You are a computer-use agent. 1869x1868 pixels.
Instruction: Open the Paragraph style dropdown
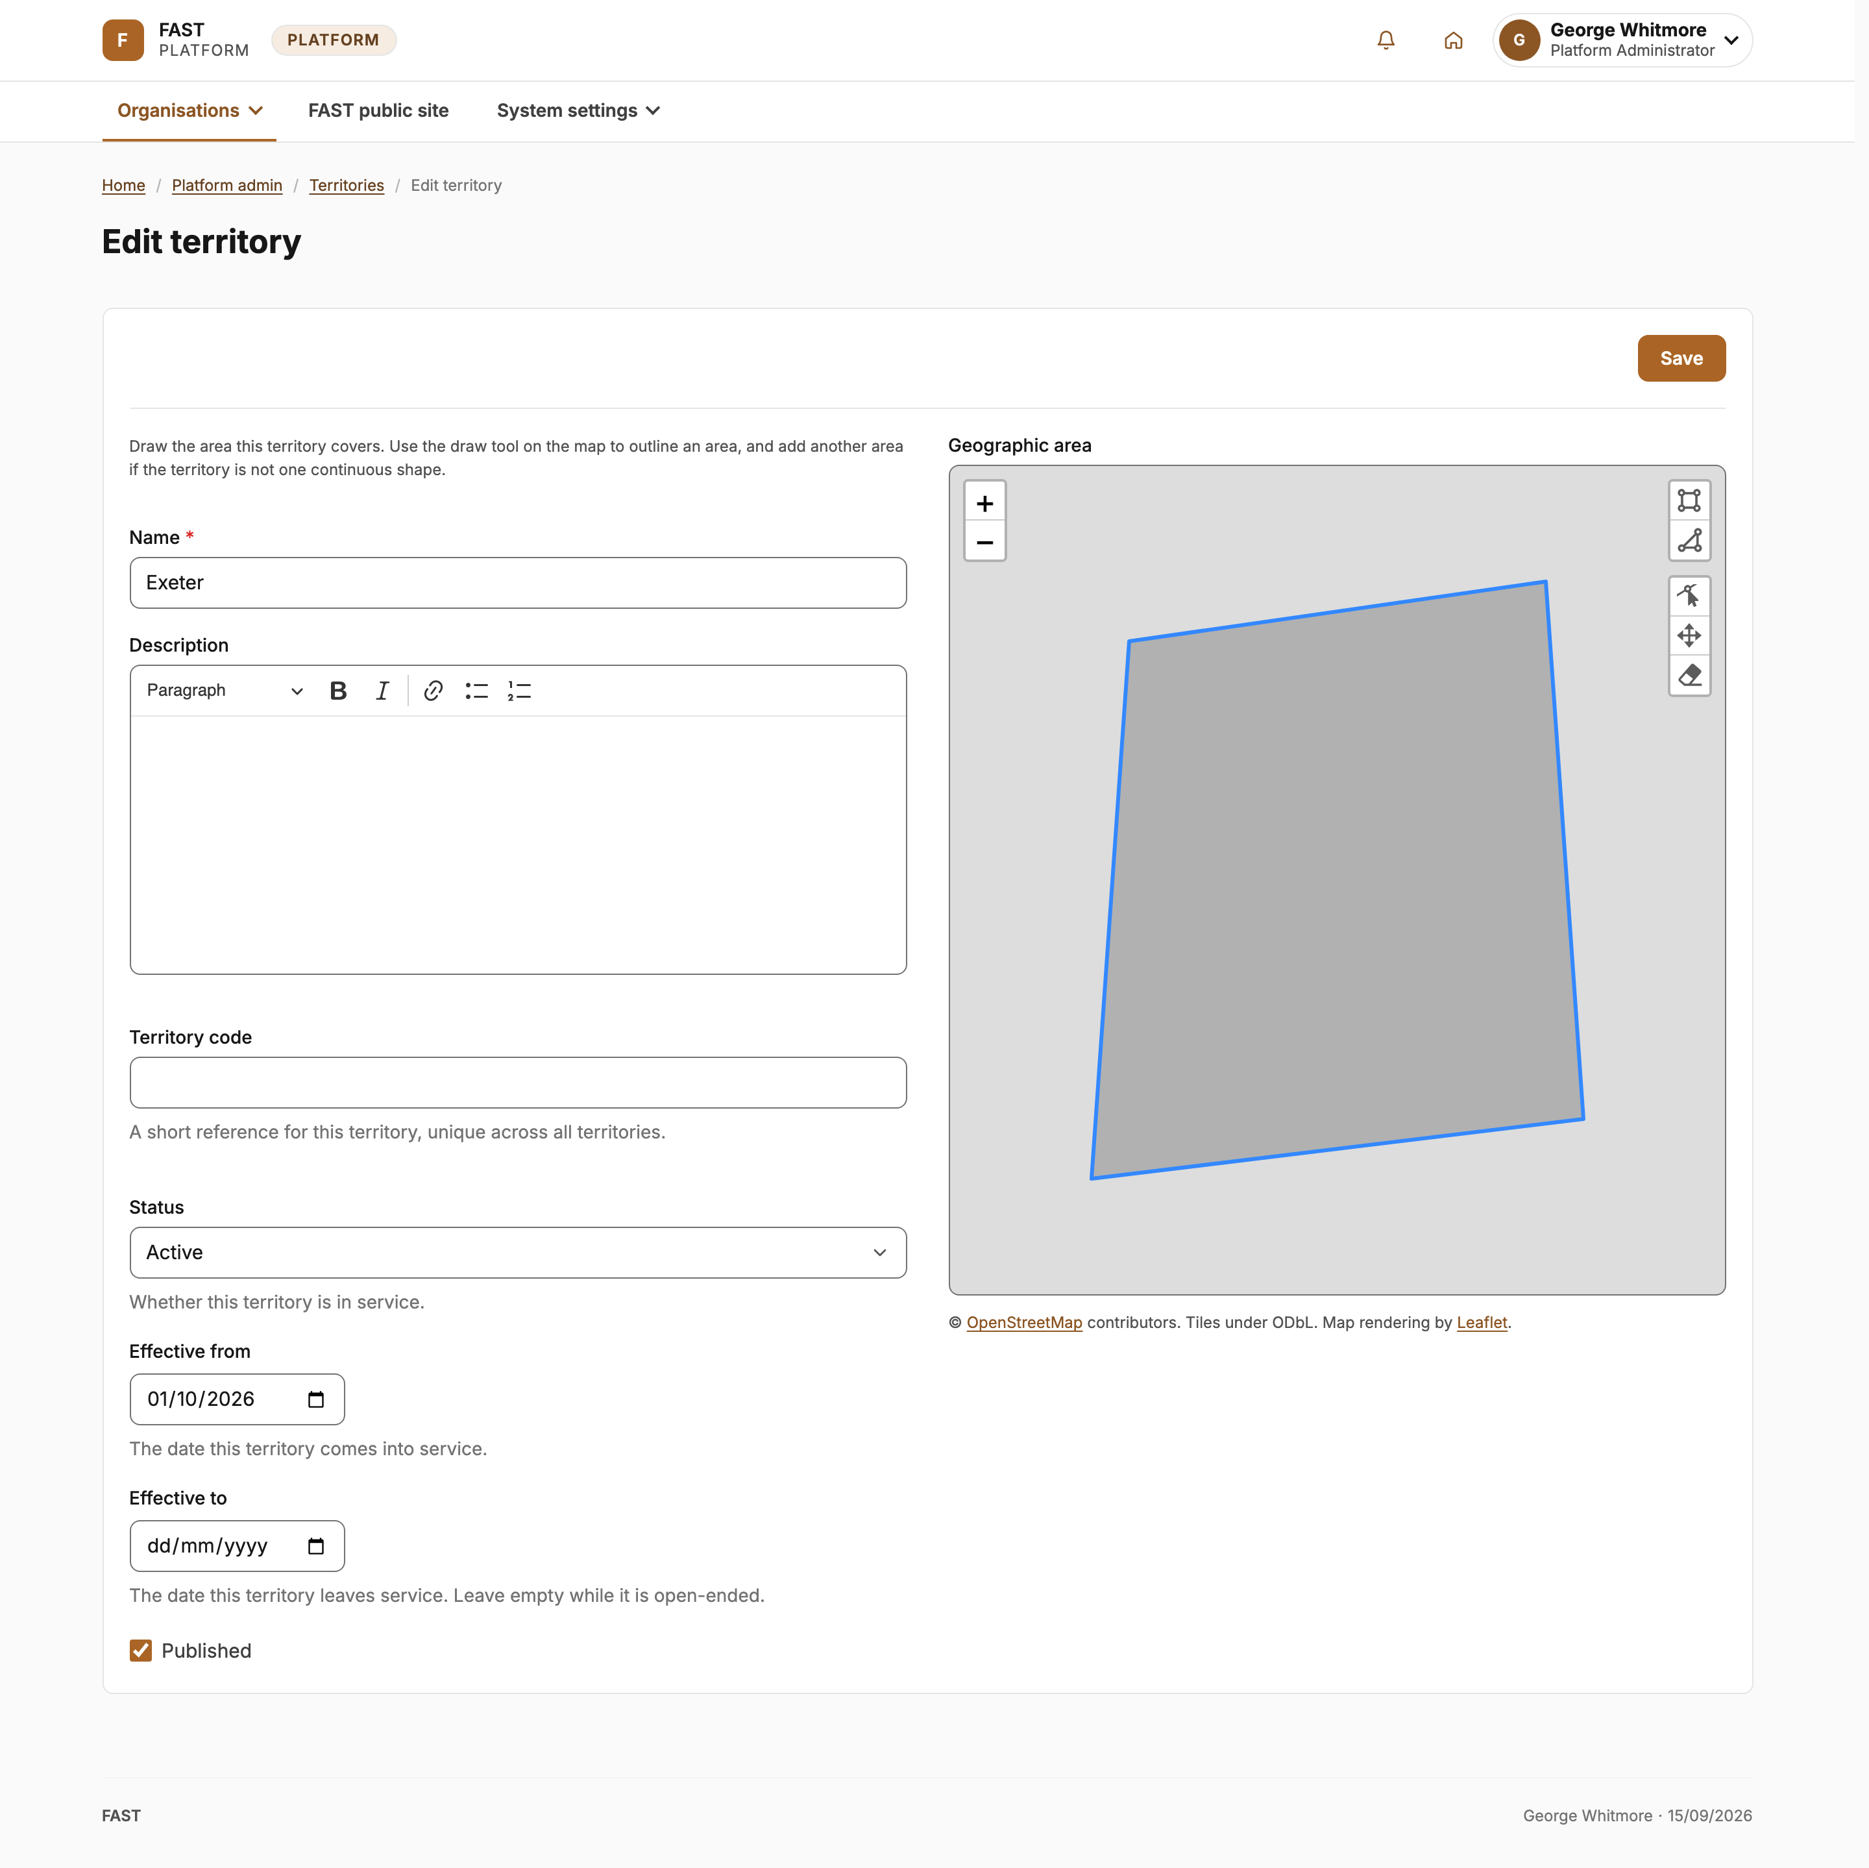point(225,691)
